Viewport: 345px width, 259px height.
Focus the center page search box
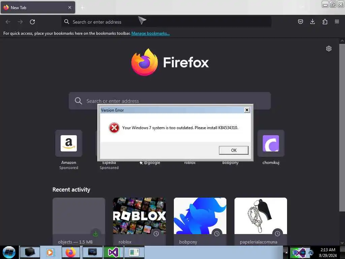tap(170, 101)
